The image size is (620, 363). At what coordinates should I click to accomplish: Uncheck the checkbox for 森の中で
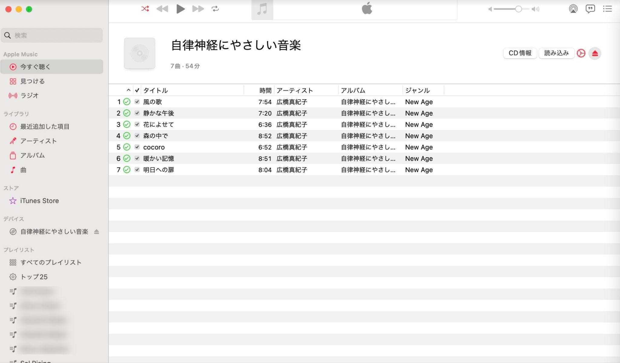137,136
